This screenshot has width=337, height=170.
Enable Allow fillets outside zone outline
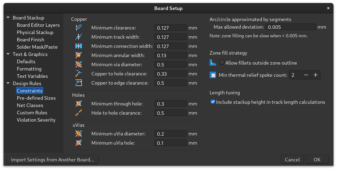click(x=222, y=62)
